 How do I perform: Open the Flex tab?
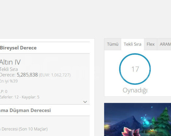pyautogui.click(x=150, y=44)
